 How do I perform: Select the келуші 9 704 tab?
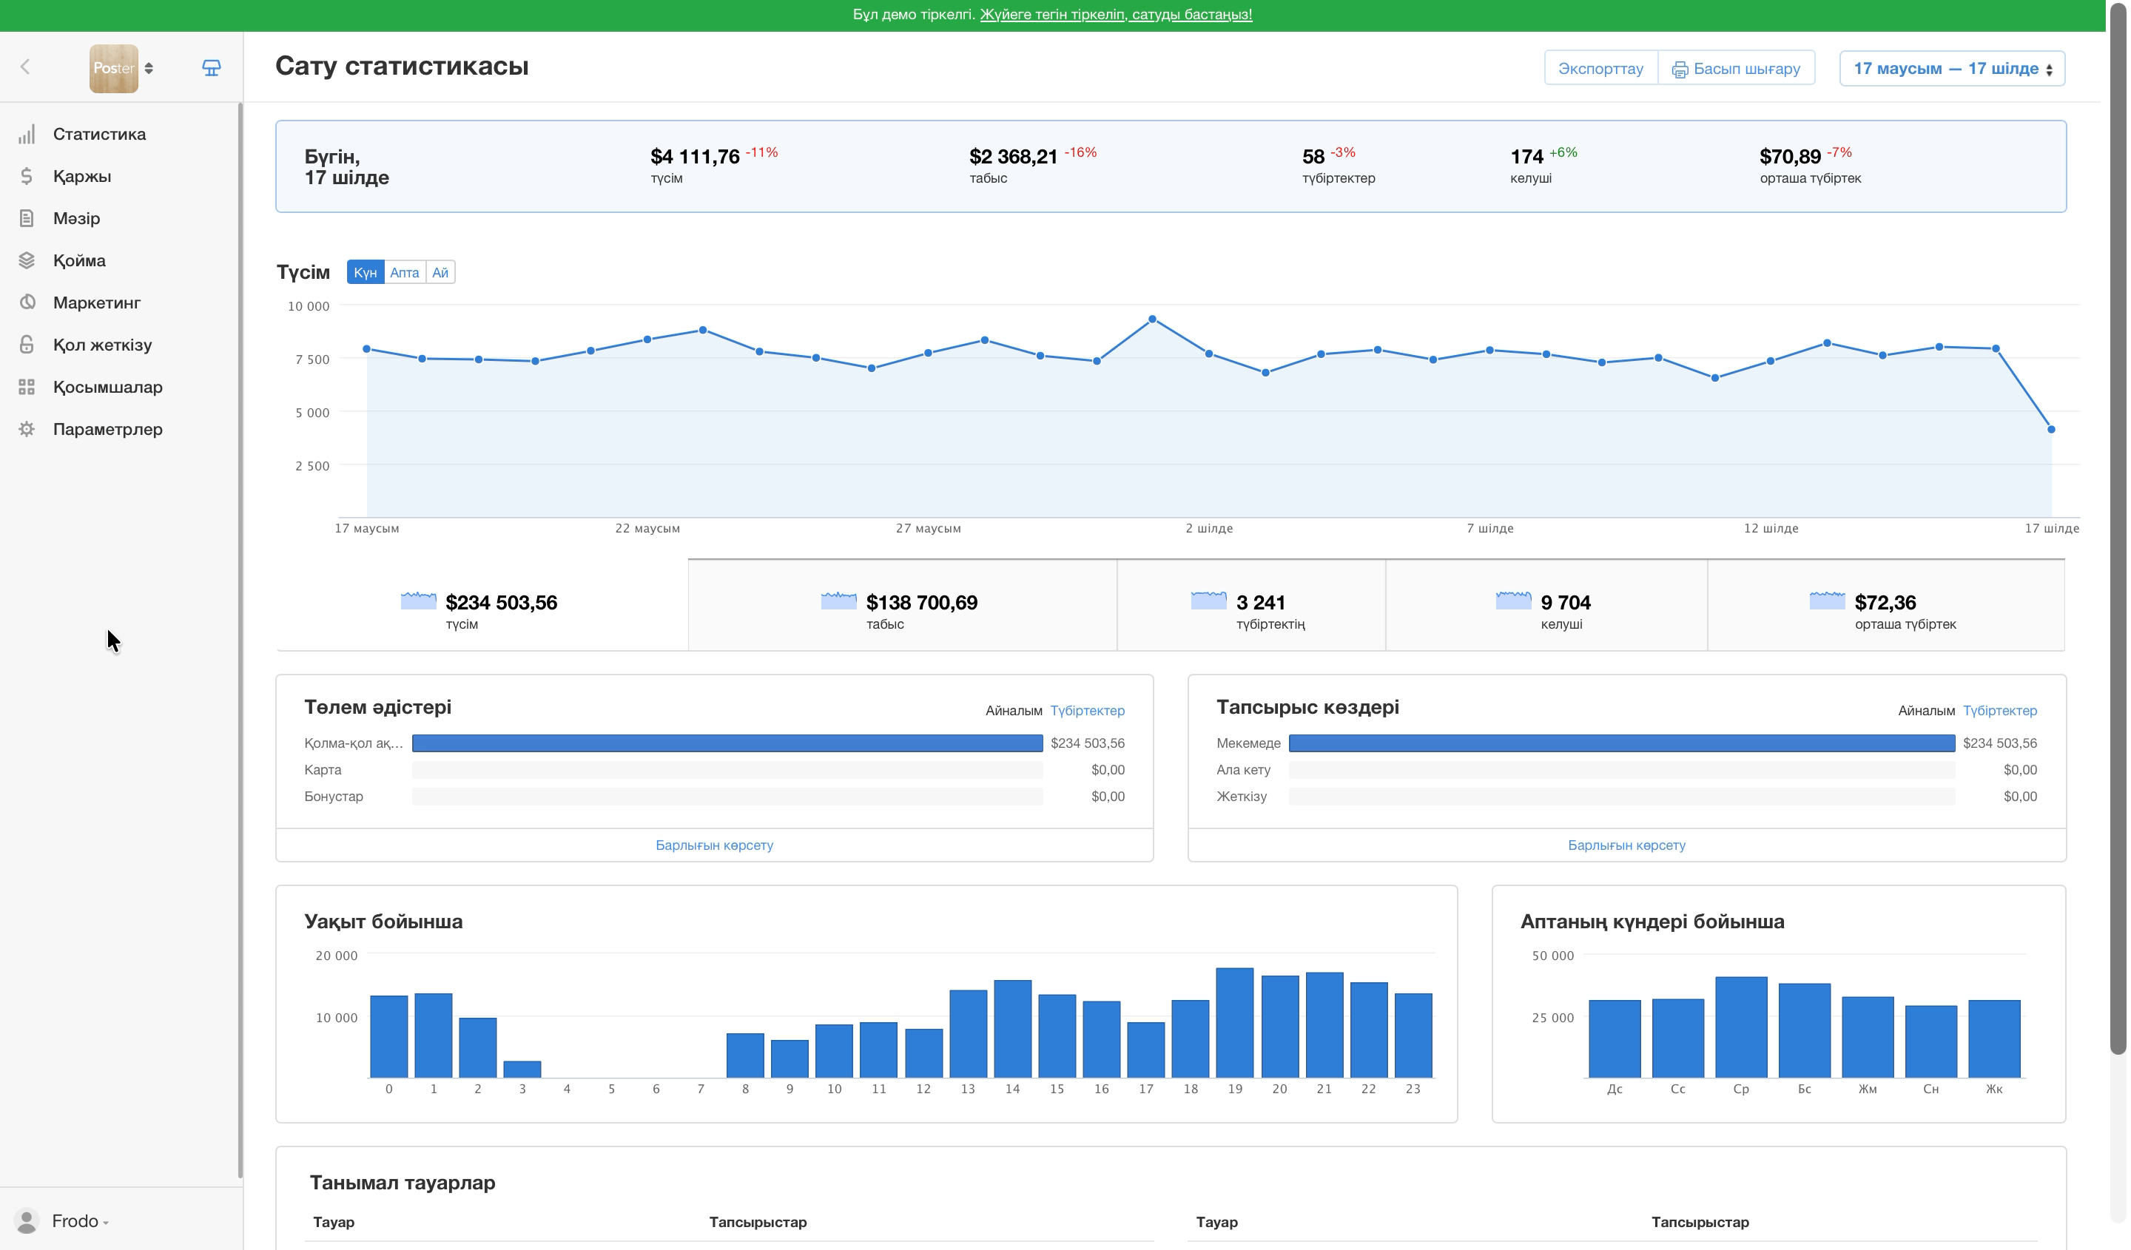coord(1546,605)
